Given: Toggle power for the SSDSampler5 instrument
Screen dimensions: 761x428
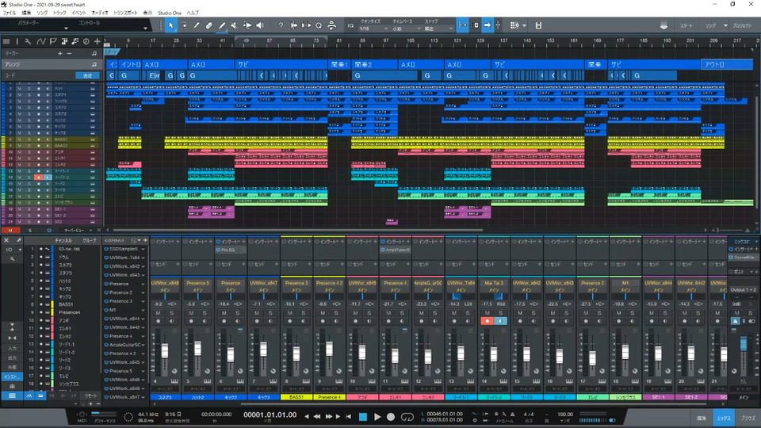Looking at the screenshot, I should [106, 249].
